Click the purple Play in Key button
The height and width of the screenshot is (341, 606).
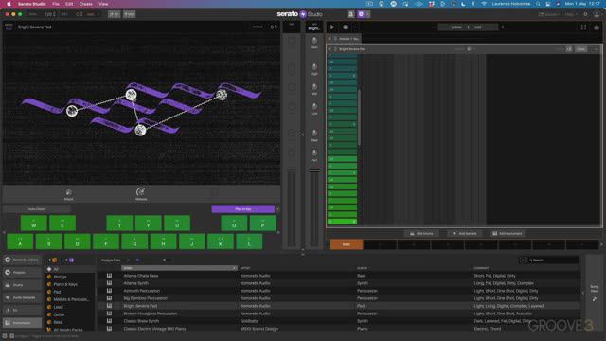coord(243,209)
